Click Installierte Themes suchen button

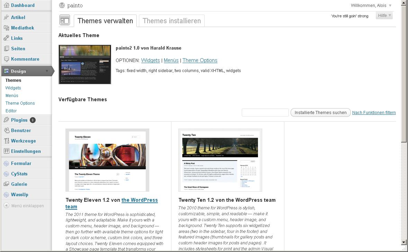pyautogui.click(x=321, y=112)
